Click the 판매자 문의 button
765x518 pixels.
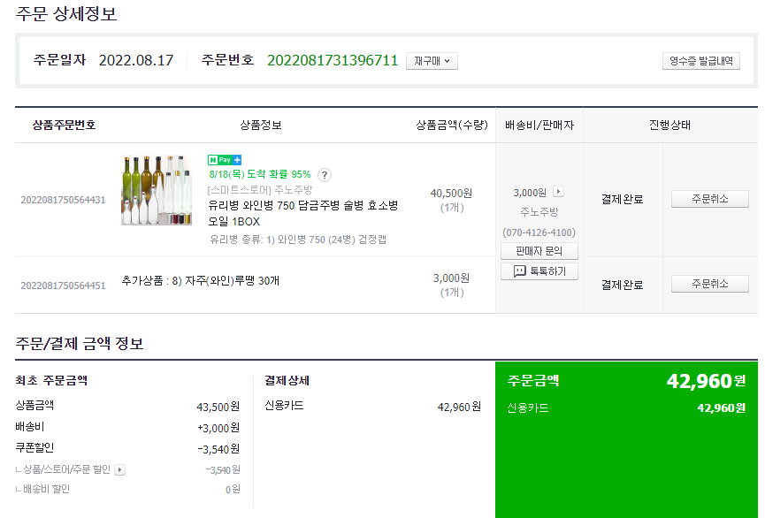click(539, 251)
